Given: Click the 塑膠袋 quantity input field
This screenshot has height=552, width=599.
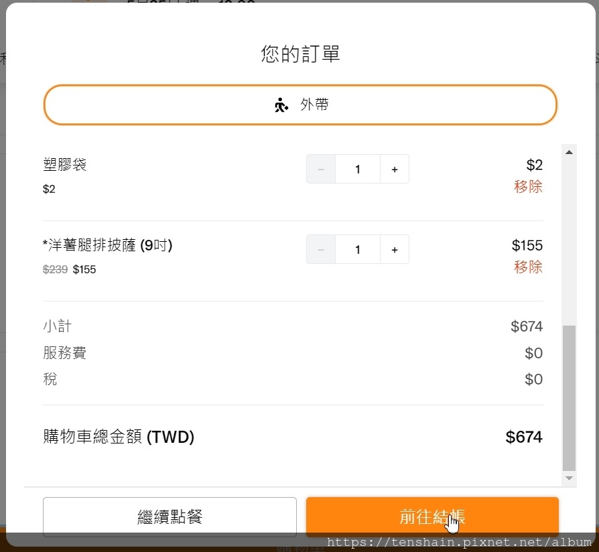Looking at the screenshot, I should click(x=358, y=169).
